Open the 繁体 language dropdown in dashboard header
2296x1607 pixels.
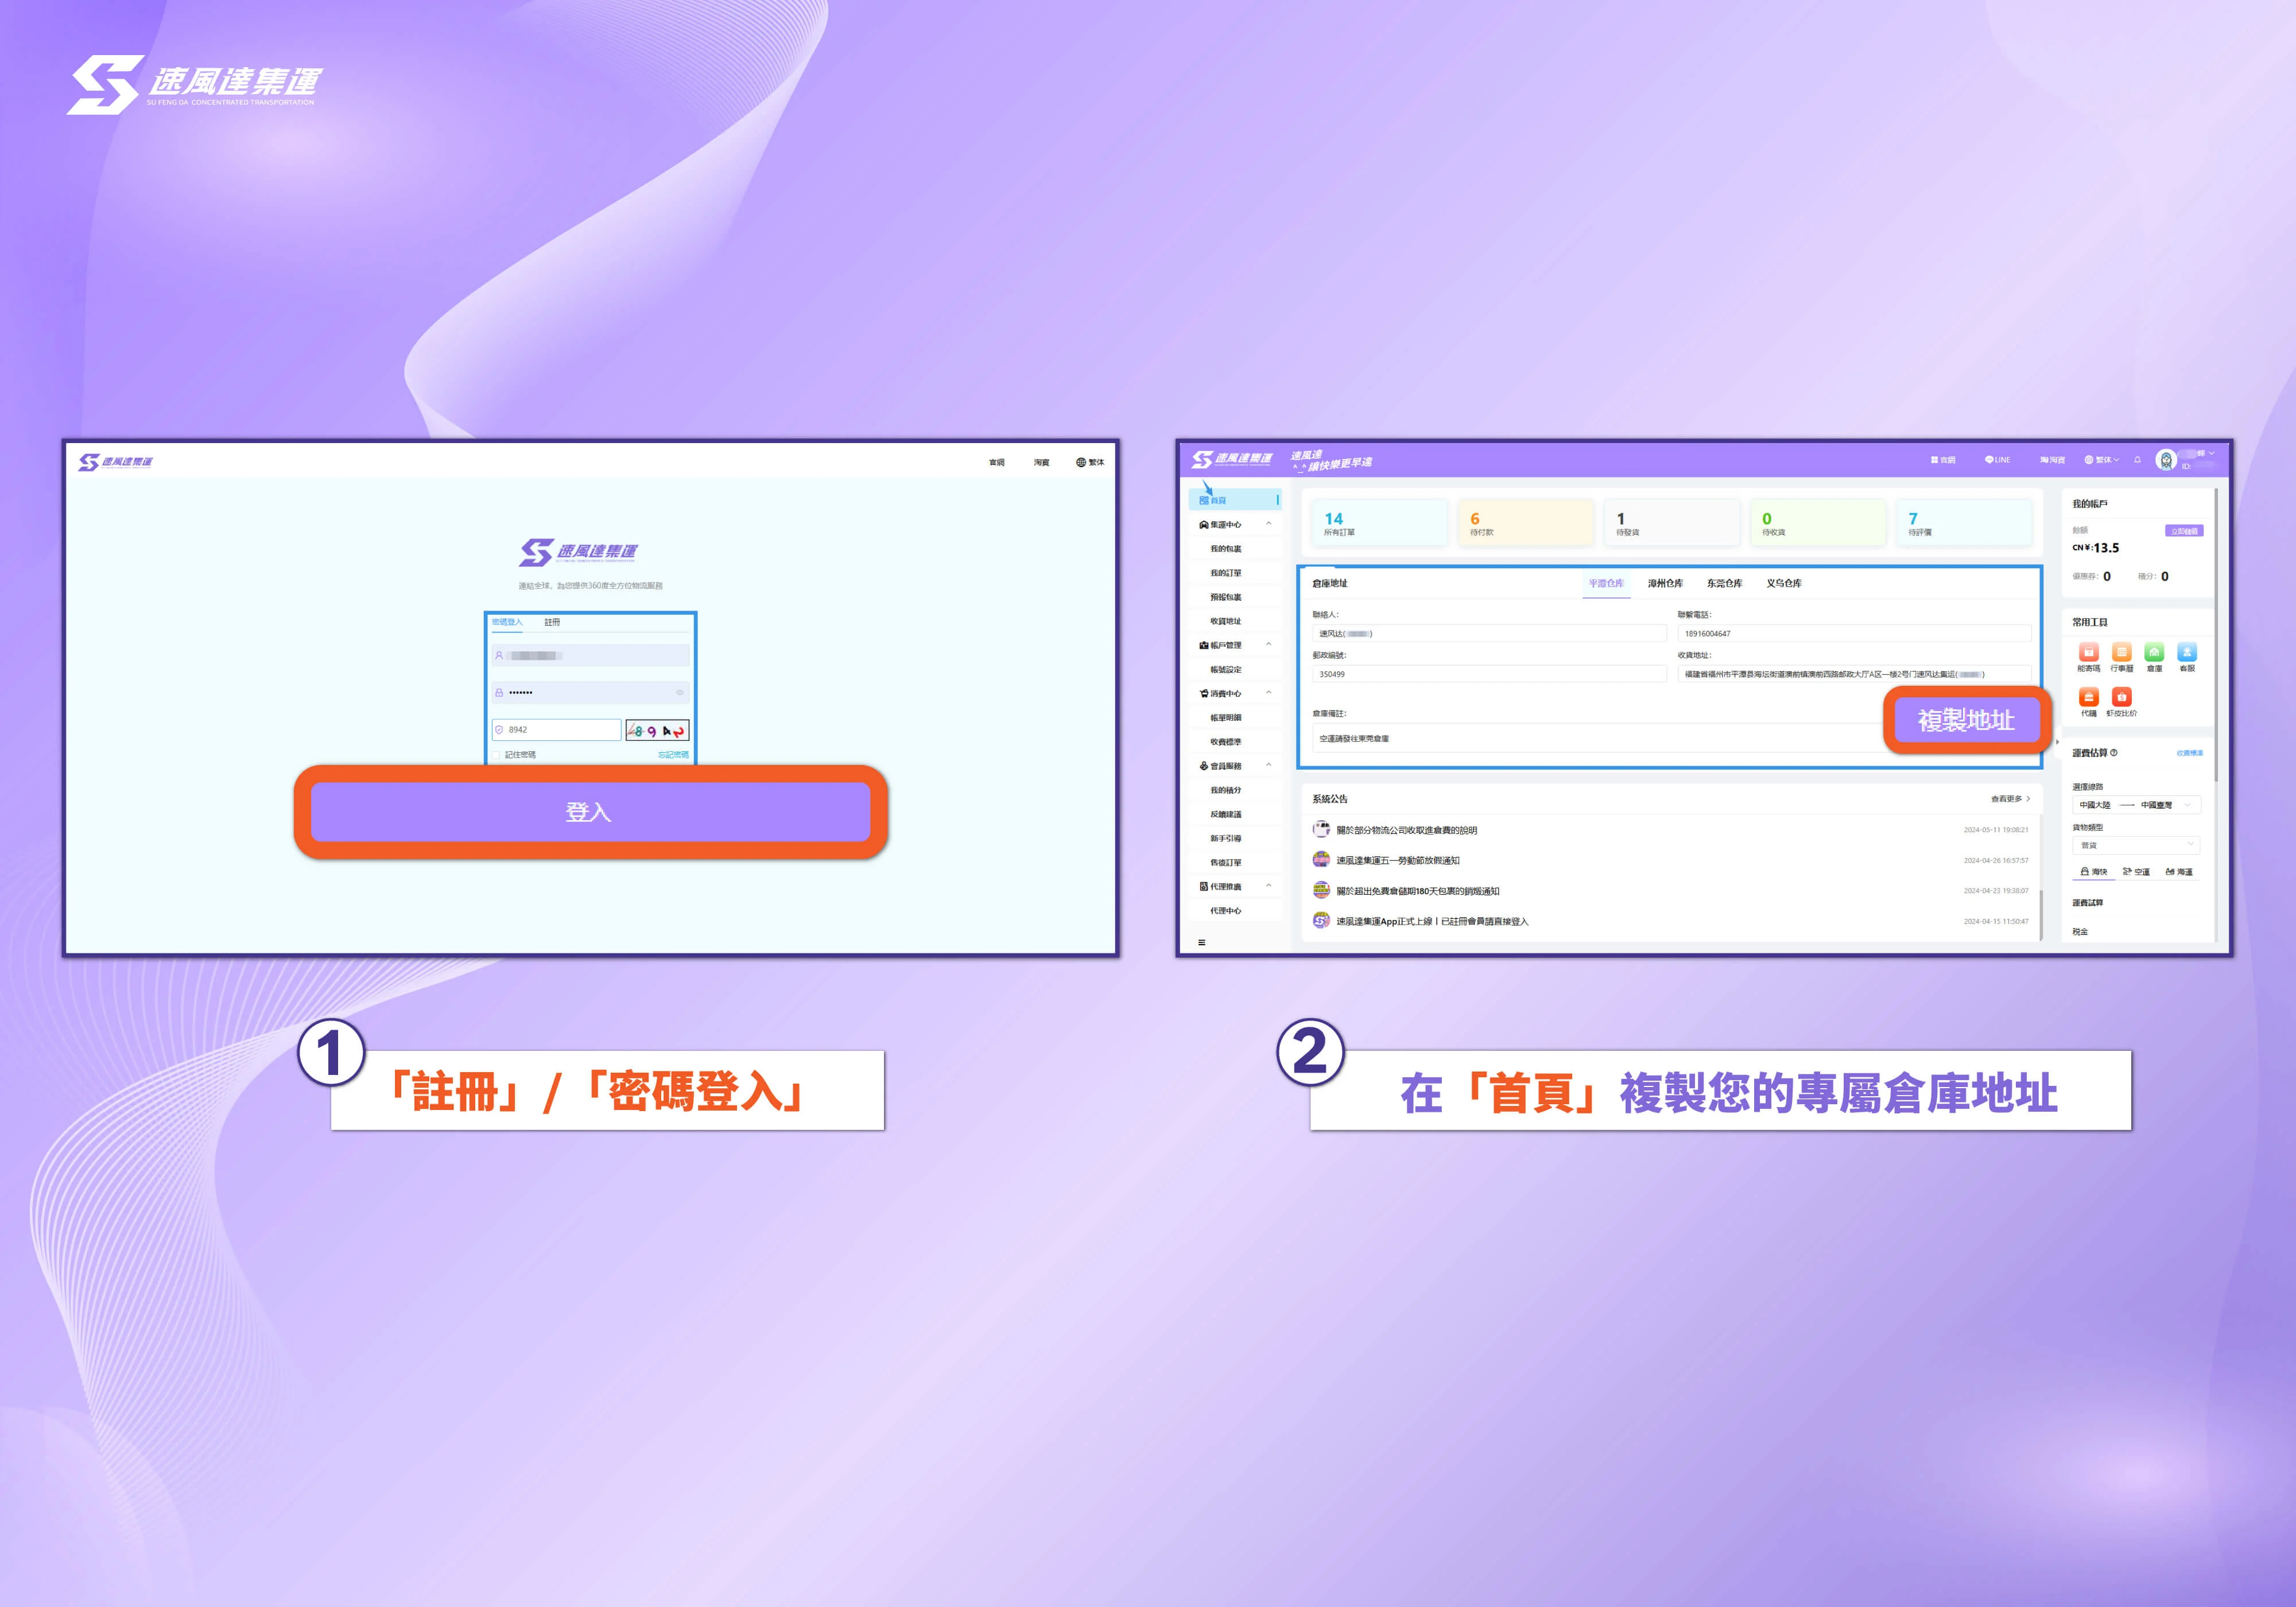coord(2101,460)
